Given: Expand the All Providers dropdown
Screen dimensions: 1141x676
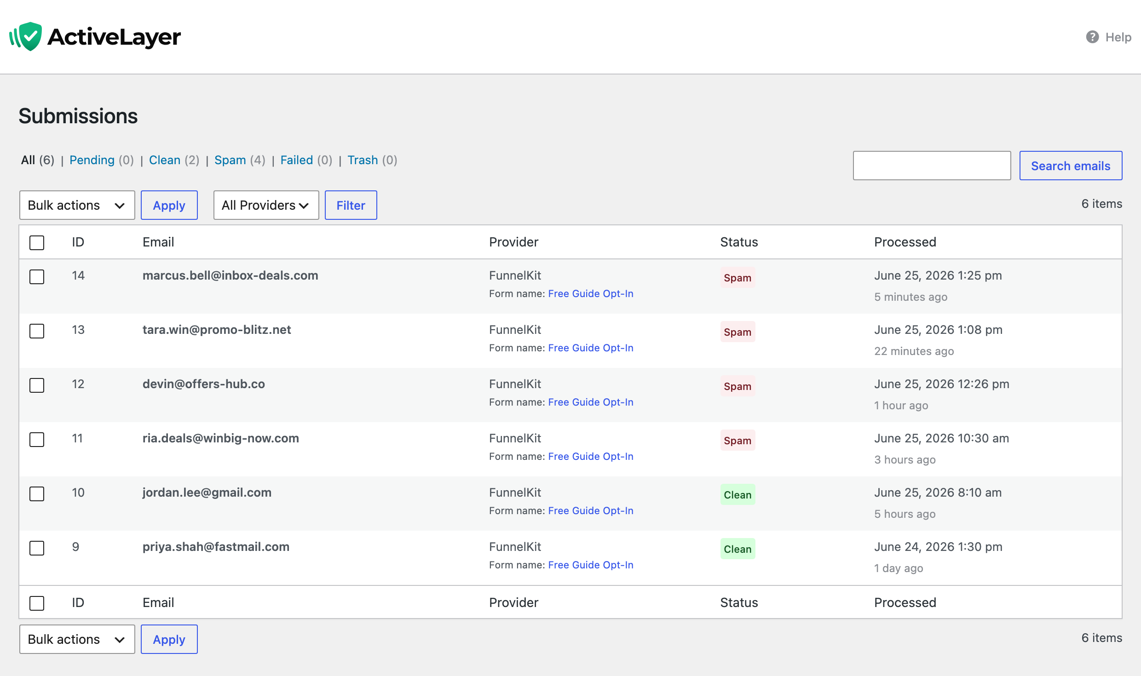Looking at the screenshot, I should (x=266, y=205).
